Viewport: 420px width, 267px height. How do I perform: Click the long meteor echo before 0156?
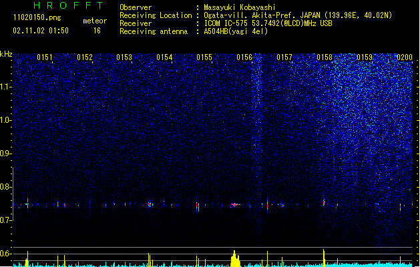pos(235,205)
